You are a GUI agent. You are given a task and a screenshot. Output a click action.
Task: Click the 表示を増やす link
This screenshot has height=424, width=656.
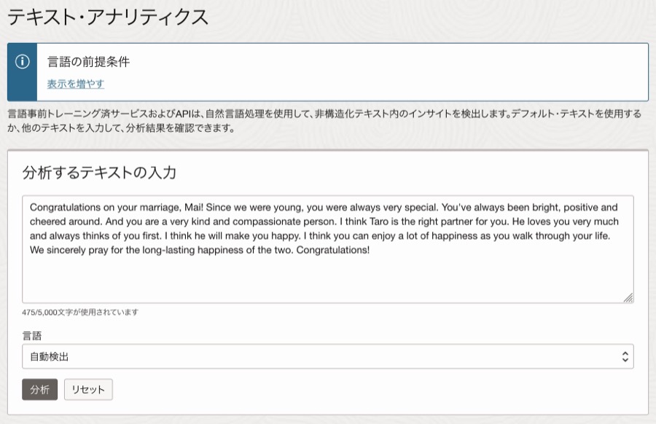coord(76,84)
